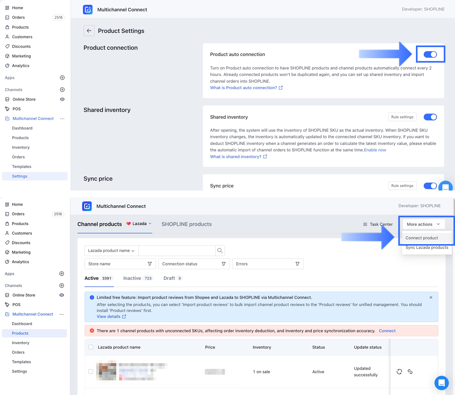The height and width of the screenshot is (395, 455).
Task: Click the Multichannel Connect logo above Product Settings
Action: tap(88, 10)
